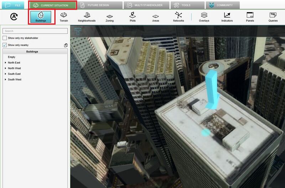Select South West label in list
285x188 pixels.
tap(15, 79)
